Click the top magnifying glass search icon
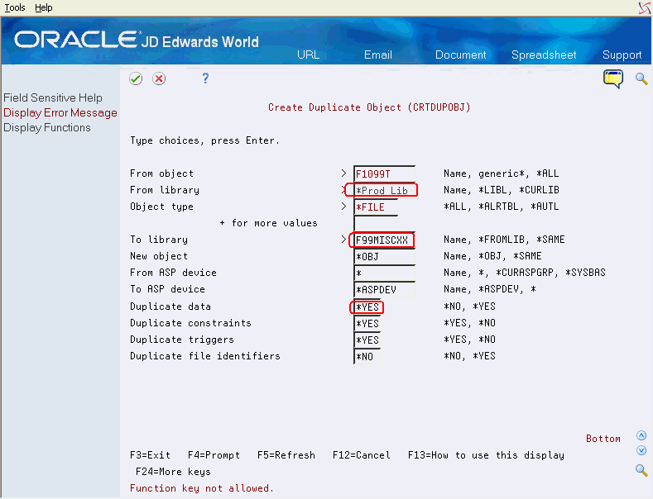 click(x=641, y=78)
